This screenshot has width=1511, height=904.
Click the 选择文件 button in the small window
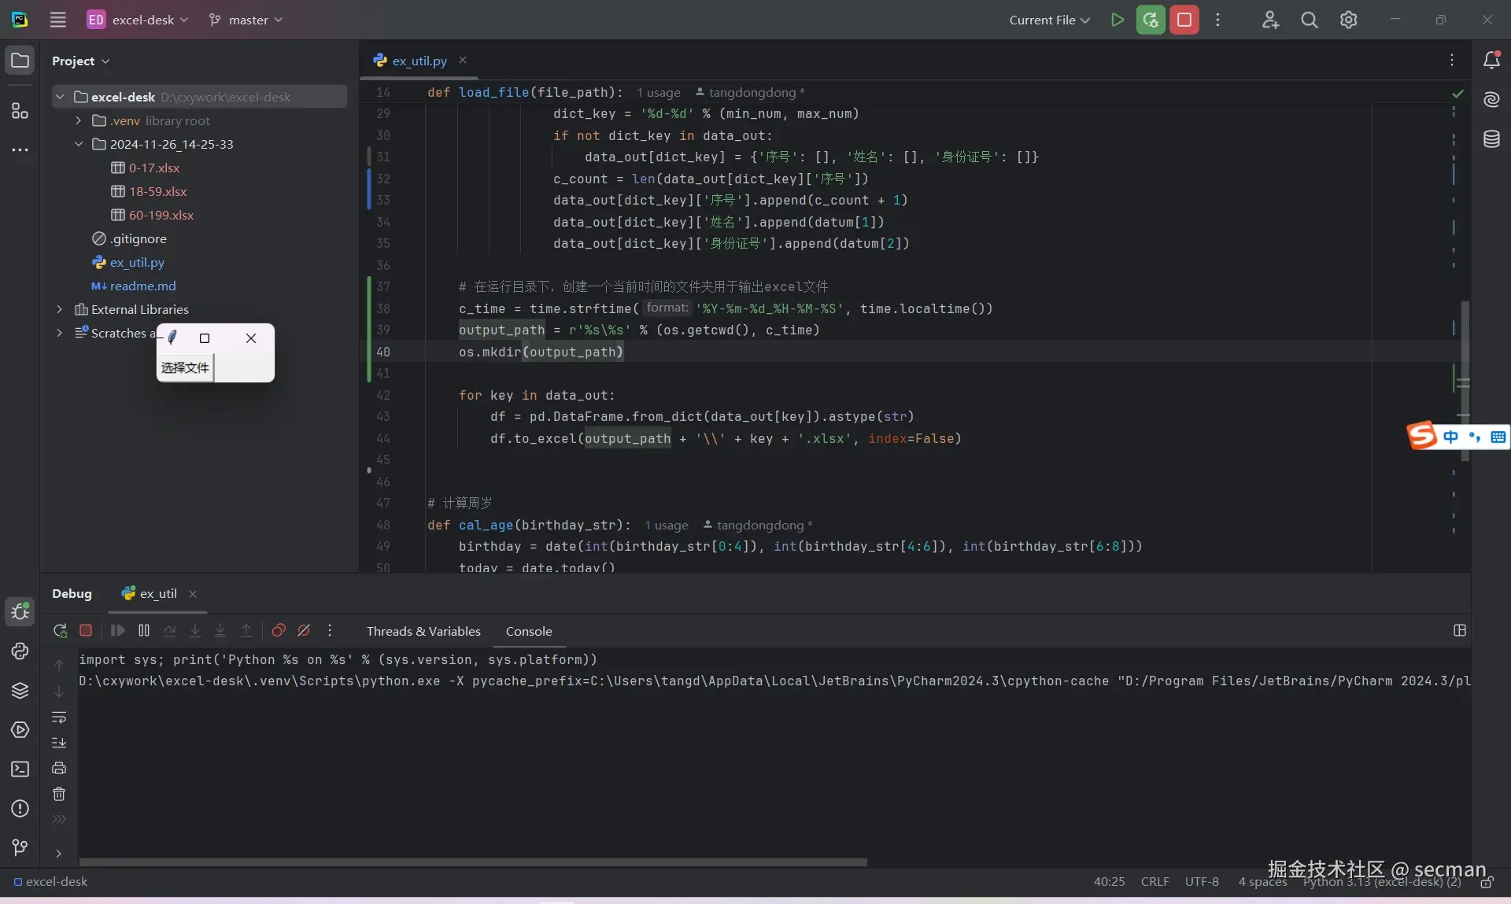click(x=185, y=367)
